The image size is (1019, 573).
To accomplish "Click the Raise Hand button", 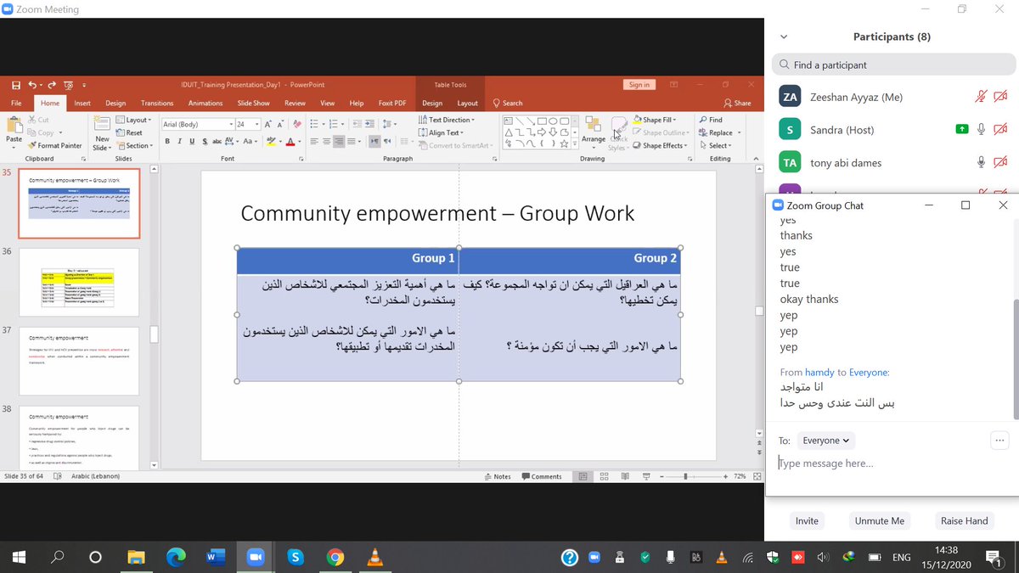I will 965,520.
